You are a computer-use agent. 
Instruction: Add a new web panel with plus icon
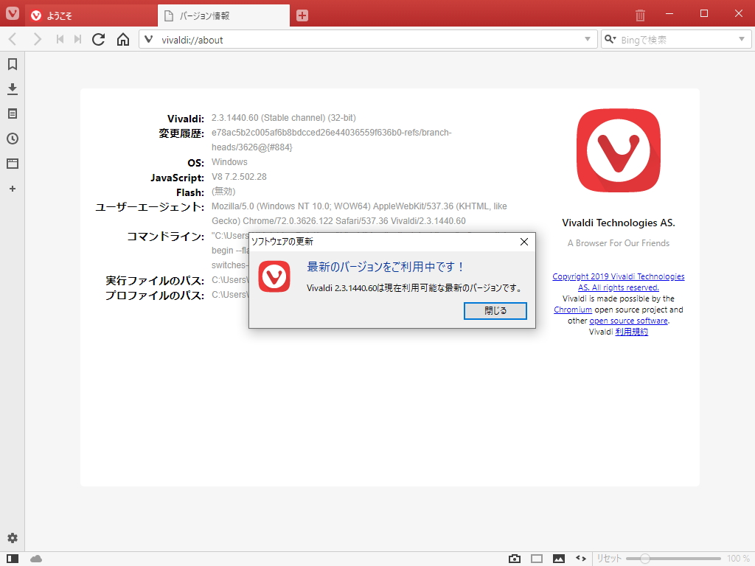click(12, 189)
